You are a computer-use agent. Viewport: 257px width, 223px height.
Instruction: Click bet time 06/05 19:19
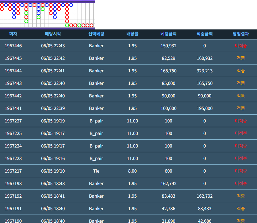pyautogui.click(x=53, y=121)
